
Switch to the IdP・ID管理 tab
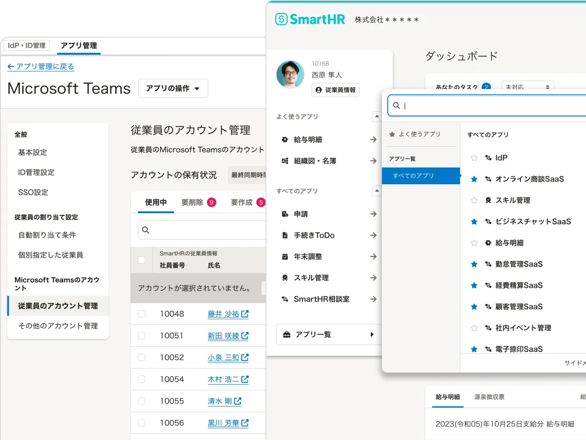pos(27,45)
